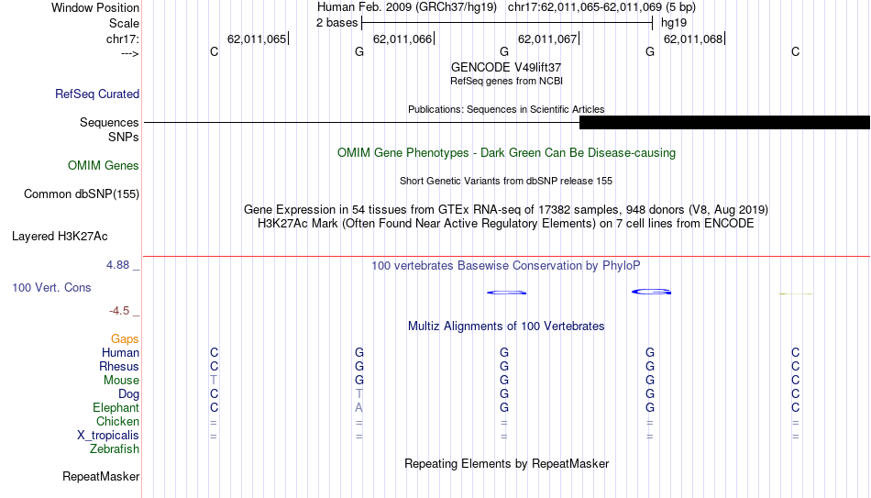871x498 pixels.
Task: Click position label 62,011,066
Action: click(x=402, y=39)
